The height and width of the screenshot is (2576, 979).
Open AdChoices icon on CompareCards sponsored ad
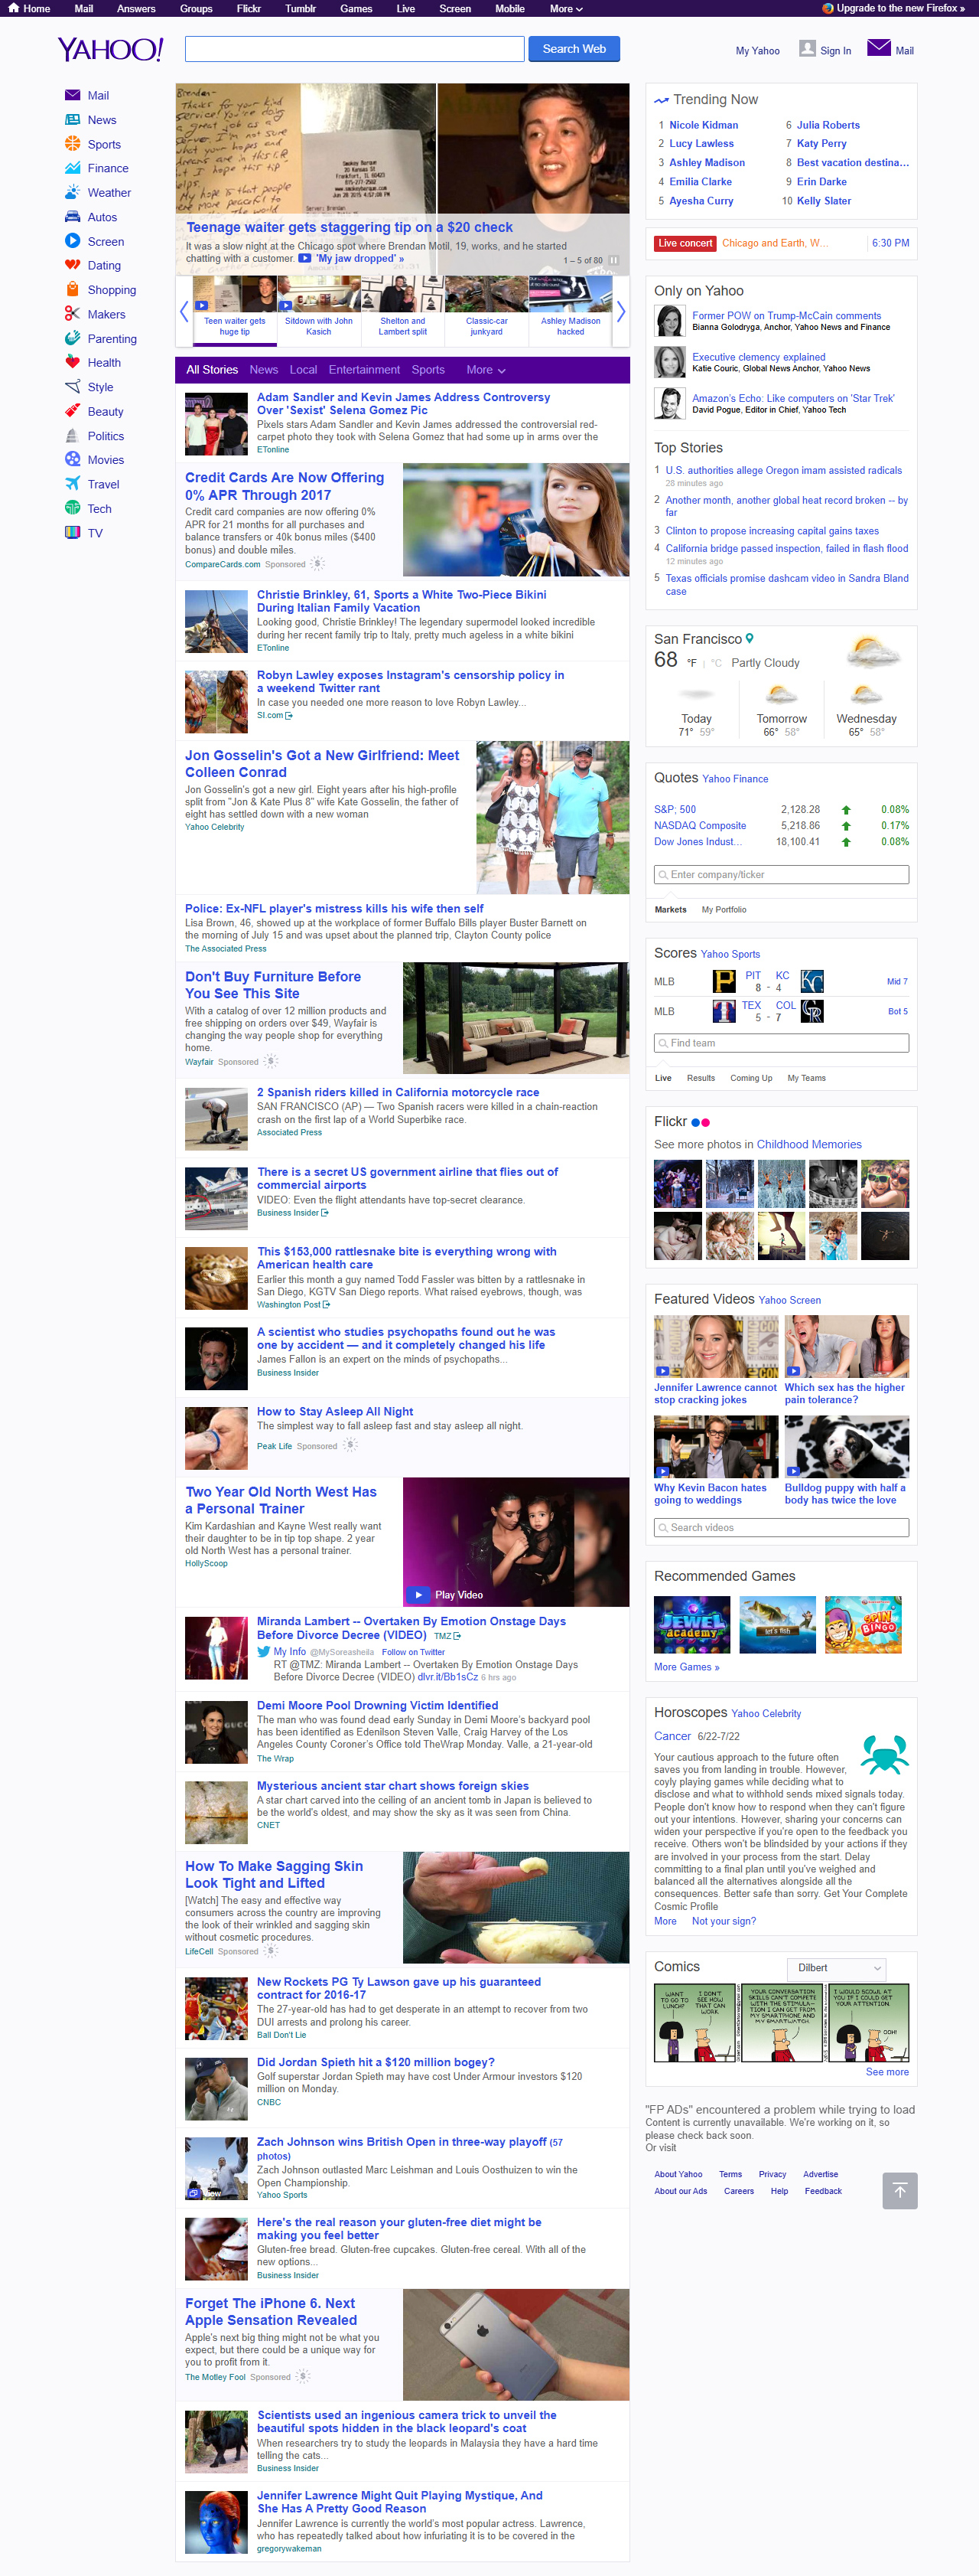click(x=317, y=564)
